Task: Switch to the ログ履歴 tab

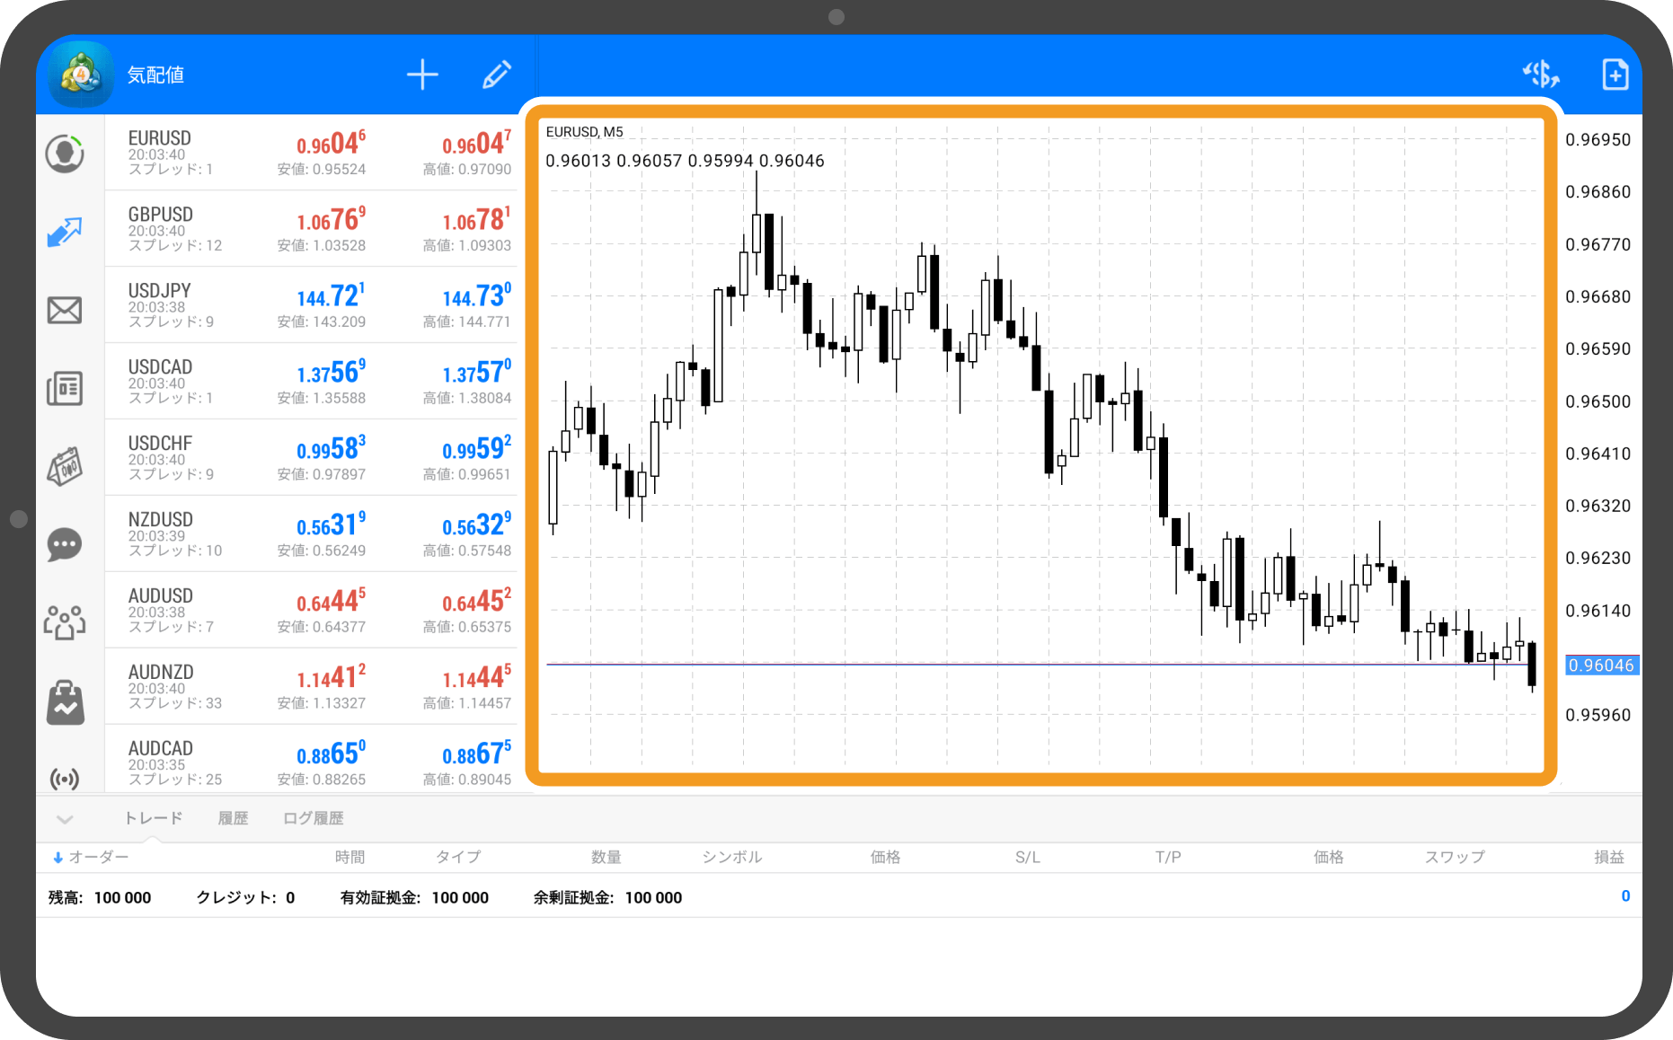Action: pos(313,818)
